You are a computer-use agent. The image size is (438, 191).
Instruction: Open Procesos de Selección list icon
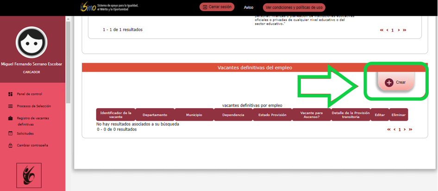click(10, 106)
